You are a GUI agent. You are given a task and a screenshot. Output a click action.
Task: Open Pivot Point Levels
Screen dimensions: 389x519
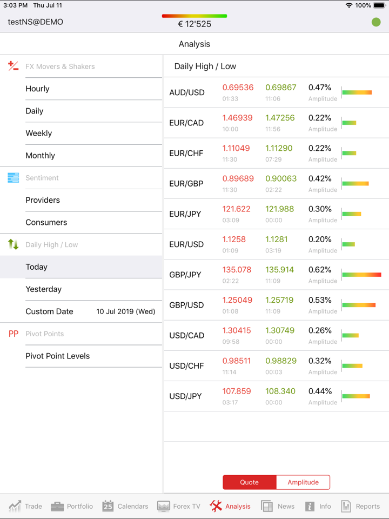tap(81, 356)
